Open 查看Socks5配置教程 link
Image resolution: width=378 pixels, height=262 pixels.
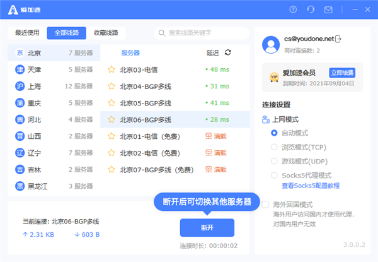[311, 186]
